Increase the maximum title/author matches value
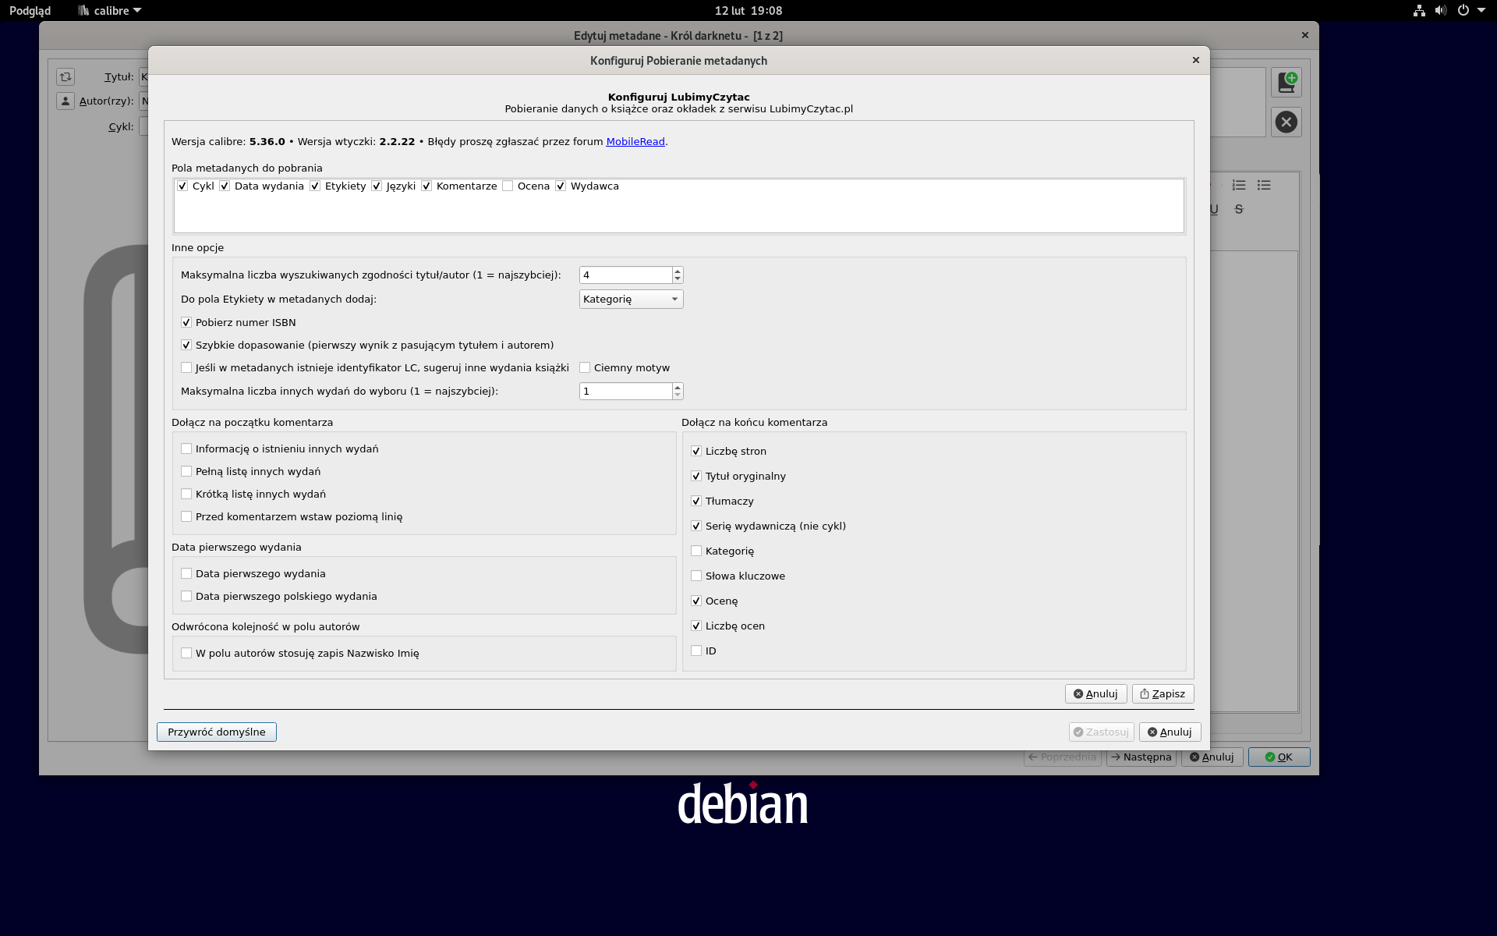The width and height of the screenshot is (1497, 936). 678,271
